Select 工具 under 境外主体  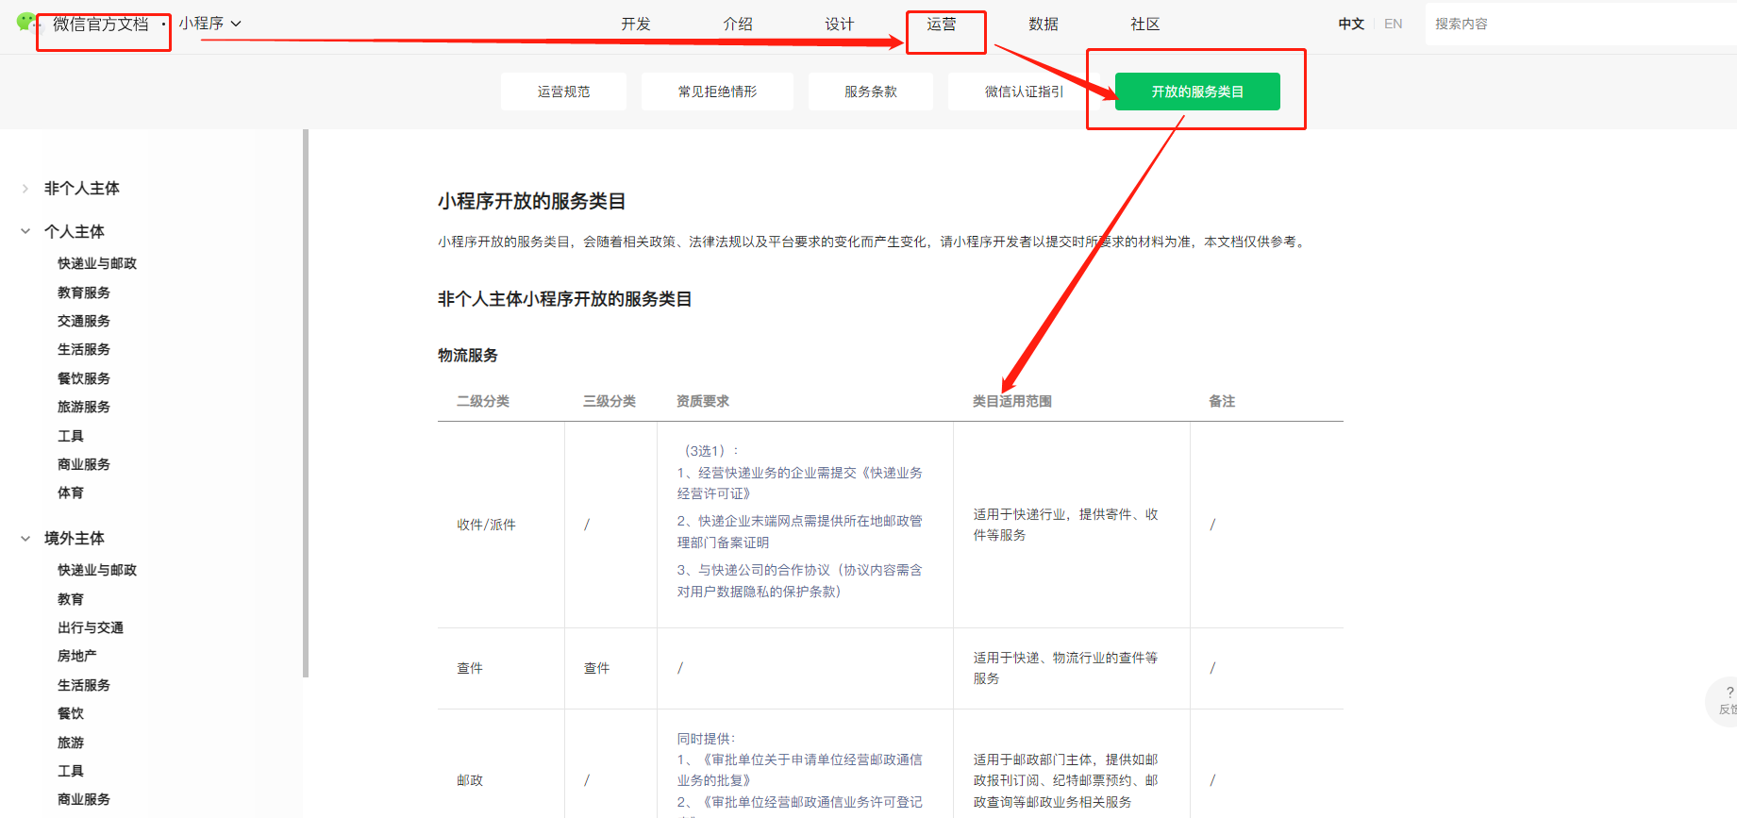coord(71,771)
